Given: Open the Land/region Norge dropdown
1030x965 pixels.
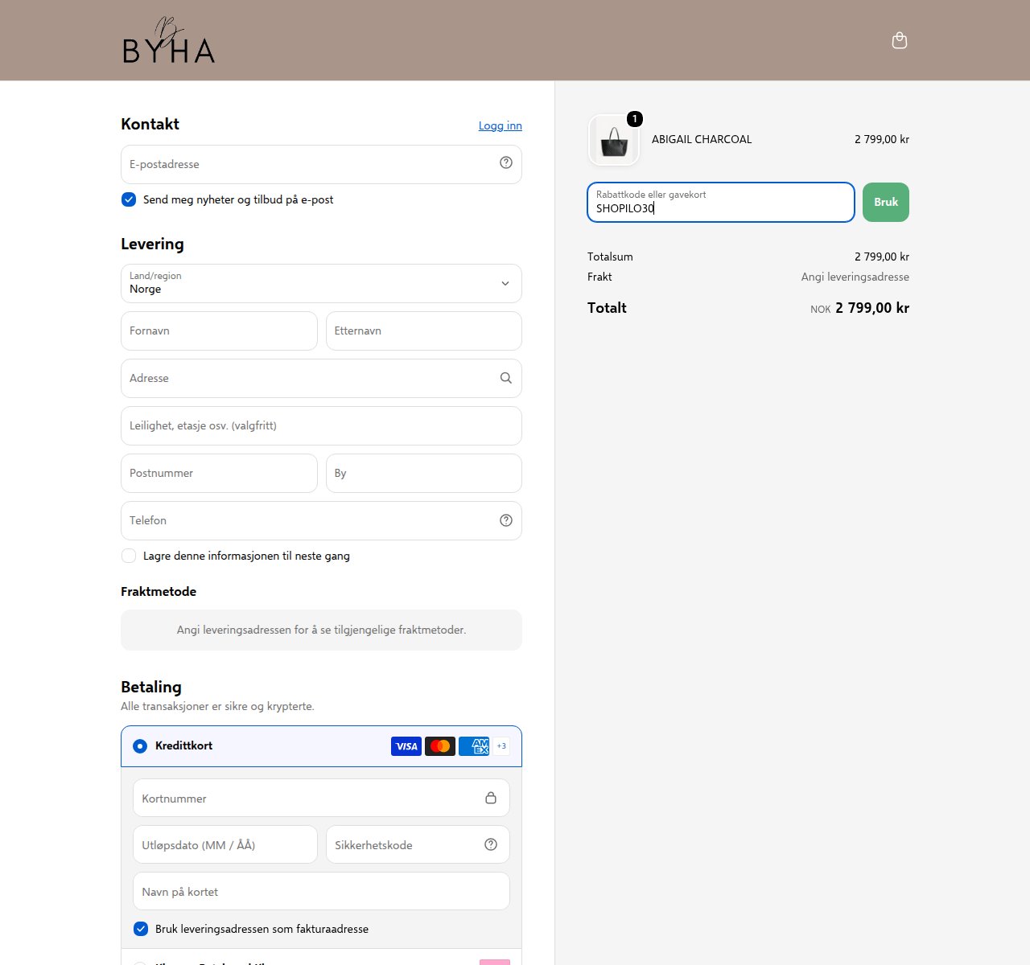Looking at the screenshot, I should tap(321, 283).
